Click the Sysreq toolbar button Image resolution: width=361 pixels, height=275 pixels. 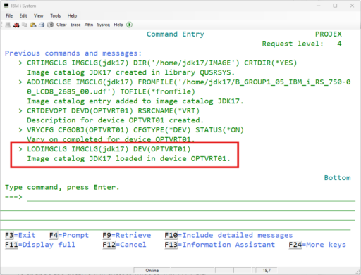[104, 25]
